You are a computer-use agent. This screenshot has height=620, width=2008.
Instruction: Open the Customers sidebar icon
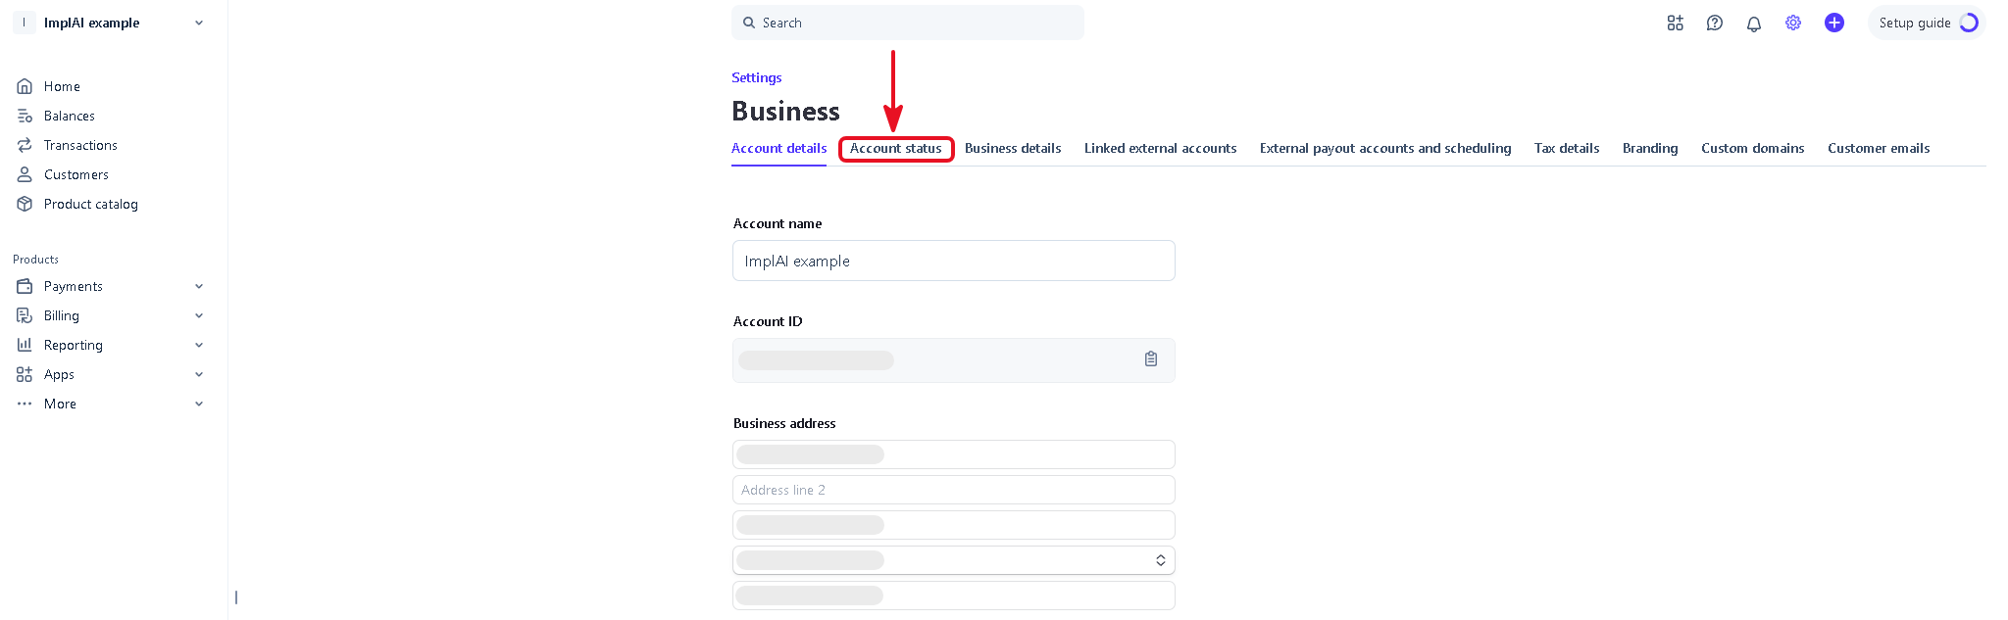pos(25,174)
